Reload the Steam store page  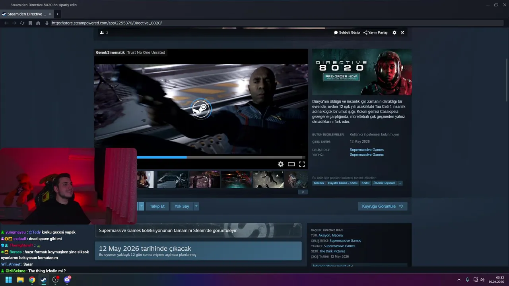click(22, 23)
